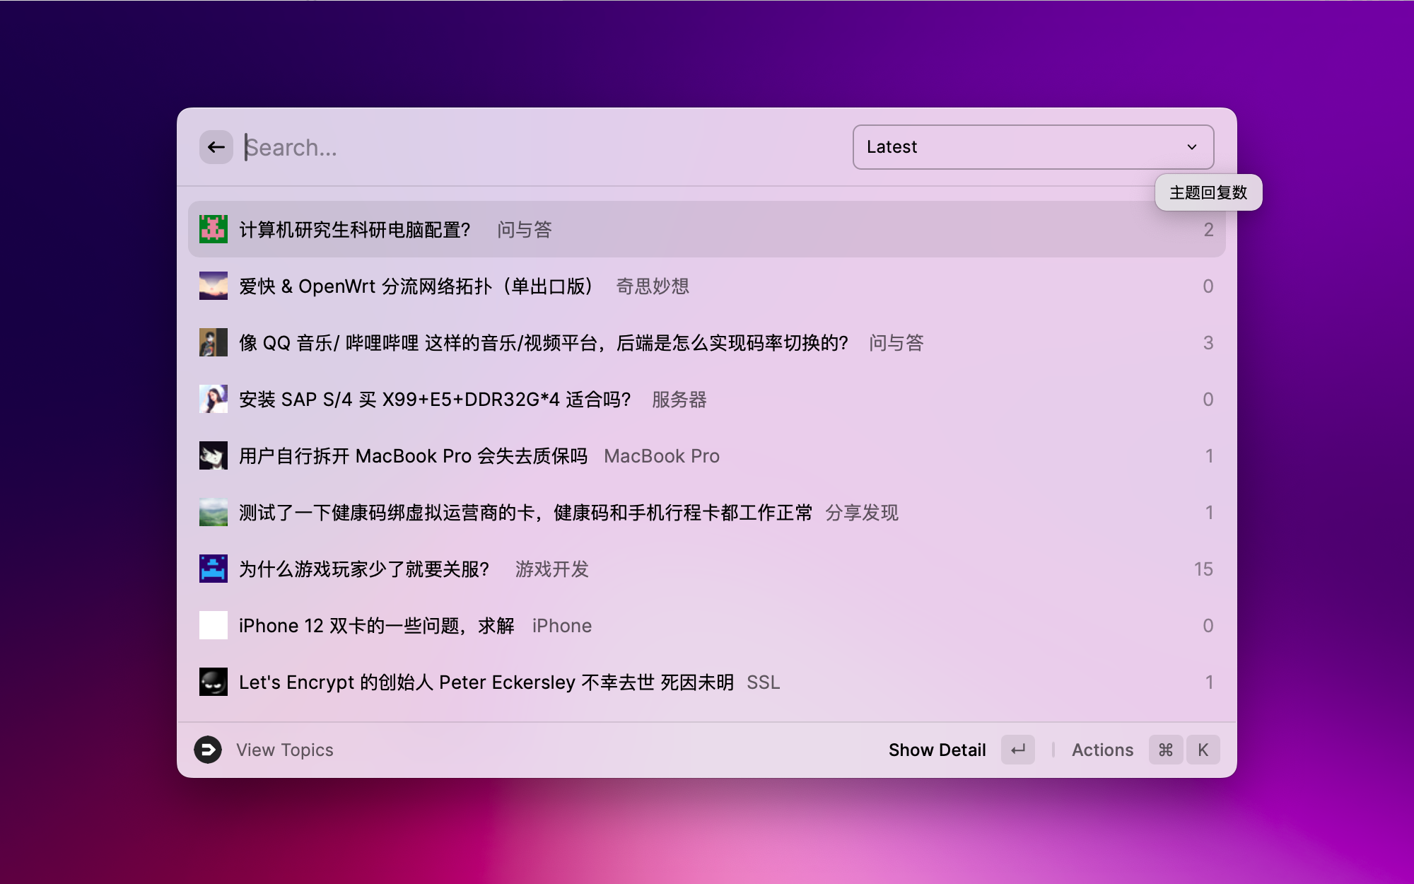Click the Actions button in the footer

(1102, 750)
